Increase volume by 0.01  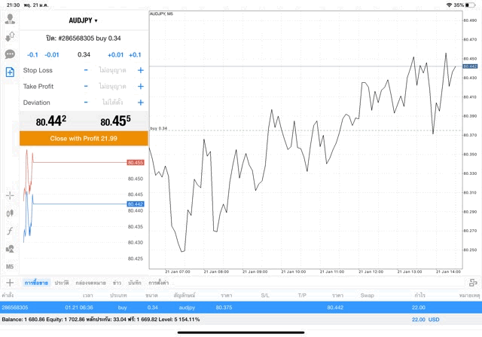[115, 55]
